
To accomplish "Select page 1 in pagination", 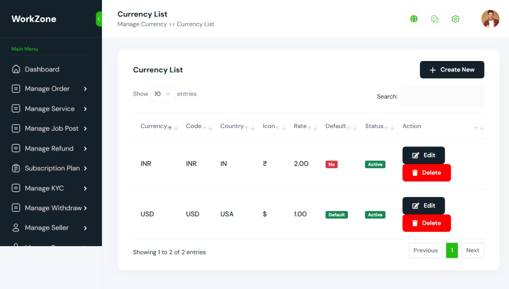I will click(x=452, y=250).
